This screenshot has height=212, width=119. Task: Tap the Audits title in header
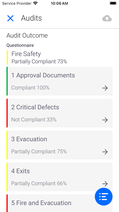coord(31,18)
